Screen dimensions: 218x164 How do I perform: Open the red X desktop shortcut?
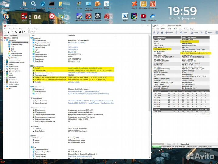(134, 5)
